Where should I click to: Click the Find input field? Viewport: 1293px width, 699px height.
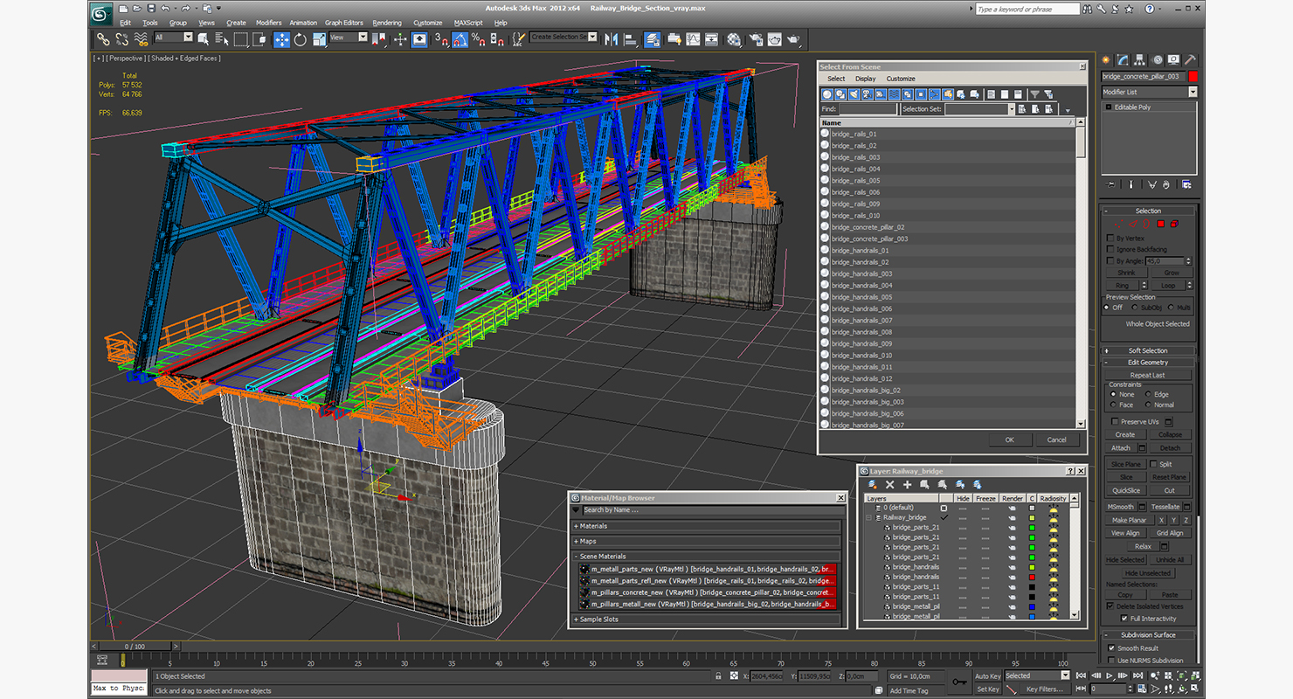868,109
